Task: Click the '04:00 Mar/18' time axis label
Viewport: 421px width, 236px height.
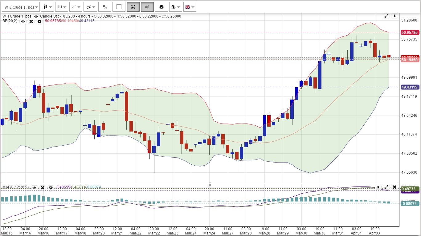Action: [x=80, y=231]
